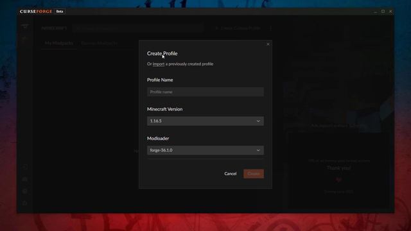Click the Modloader label
Image resolution: width=411 pixels, height=231 pixels.
[x=158, y=139]
